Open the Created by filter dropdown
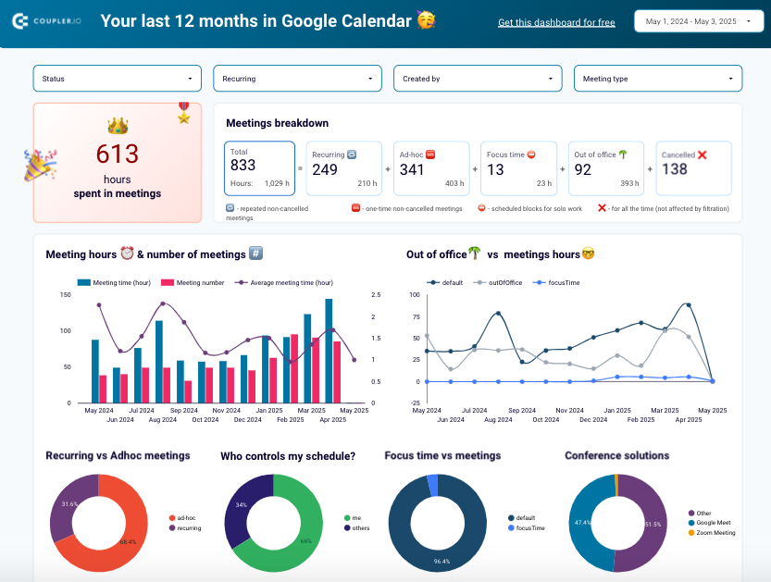771x582 pixels. [478, 79]
